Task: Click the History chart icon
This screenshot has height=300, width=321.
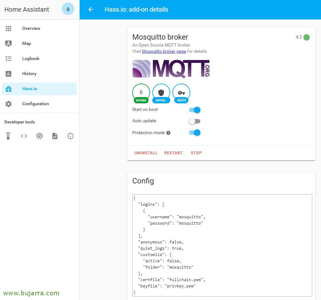Action: 8,74
